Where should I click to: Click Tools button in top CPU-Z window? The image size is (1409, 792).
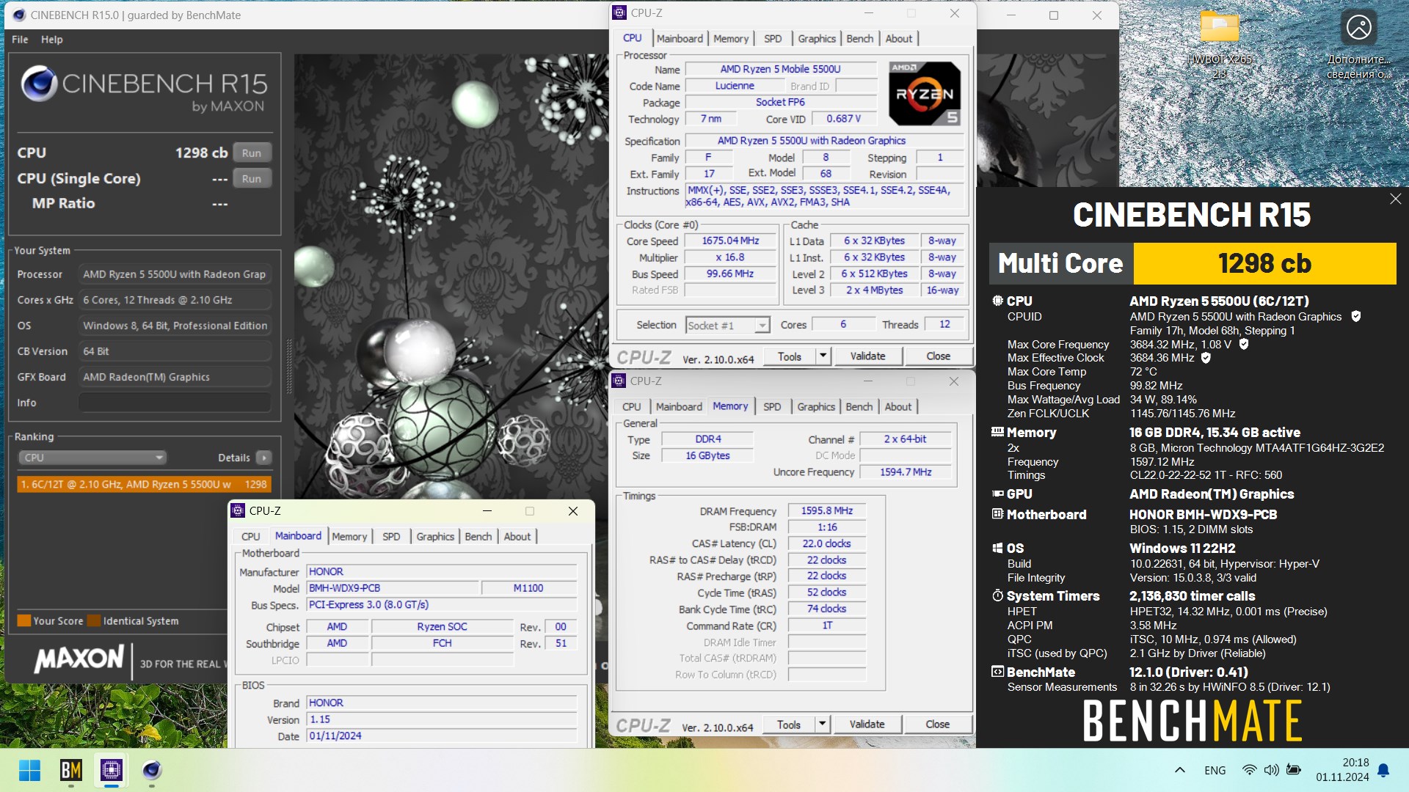pos(790,356)
